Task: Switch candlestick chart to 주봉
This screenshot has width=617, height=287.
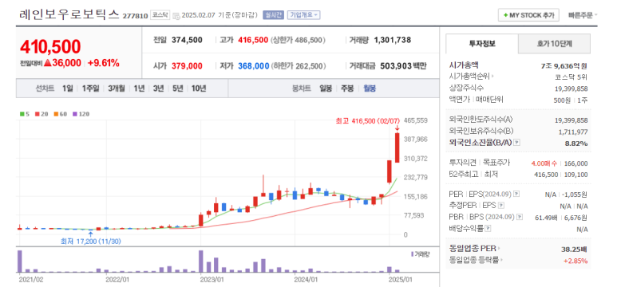Action: [x=347, y=88]
